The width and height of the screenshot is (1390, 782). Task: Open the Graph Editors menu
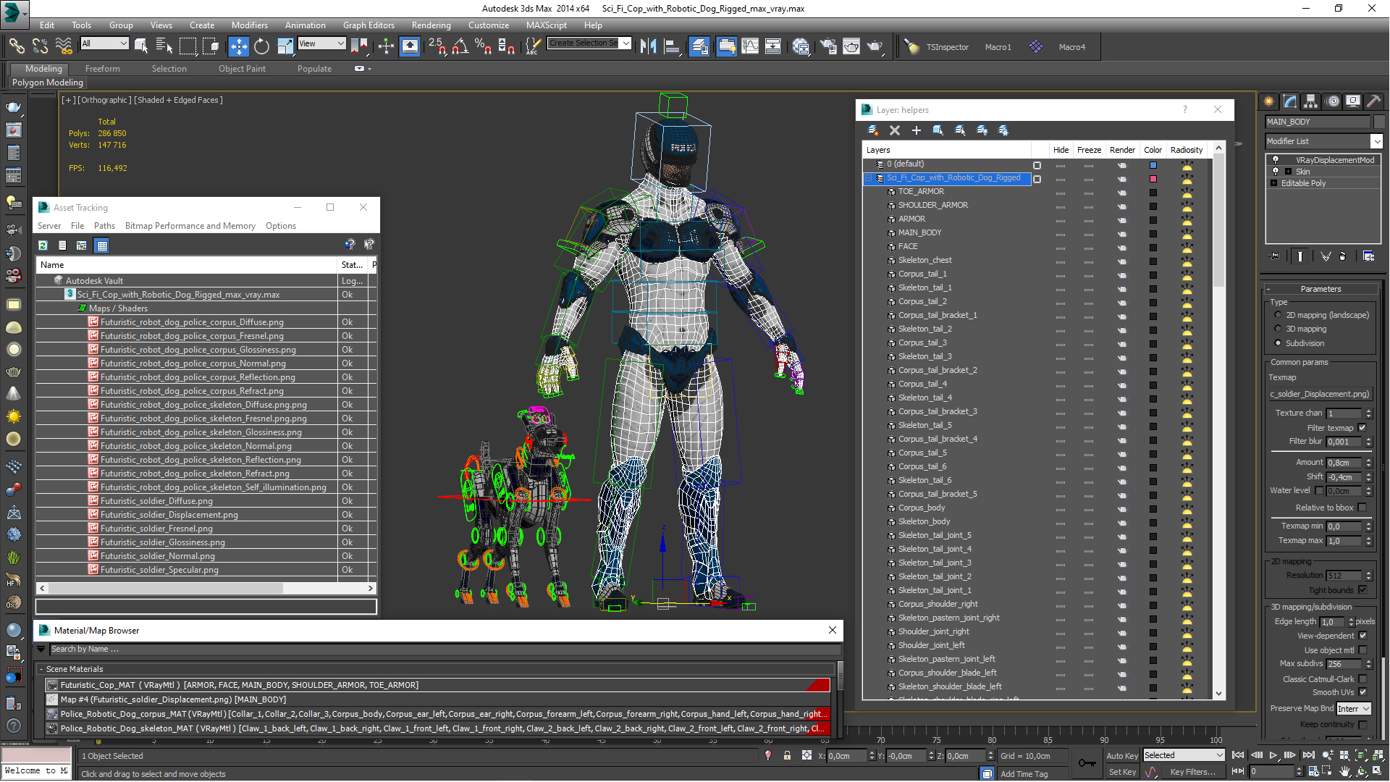point(368,25)
